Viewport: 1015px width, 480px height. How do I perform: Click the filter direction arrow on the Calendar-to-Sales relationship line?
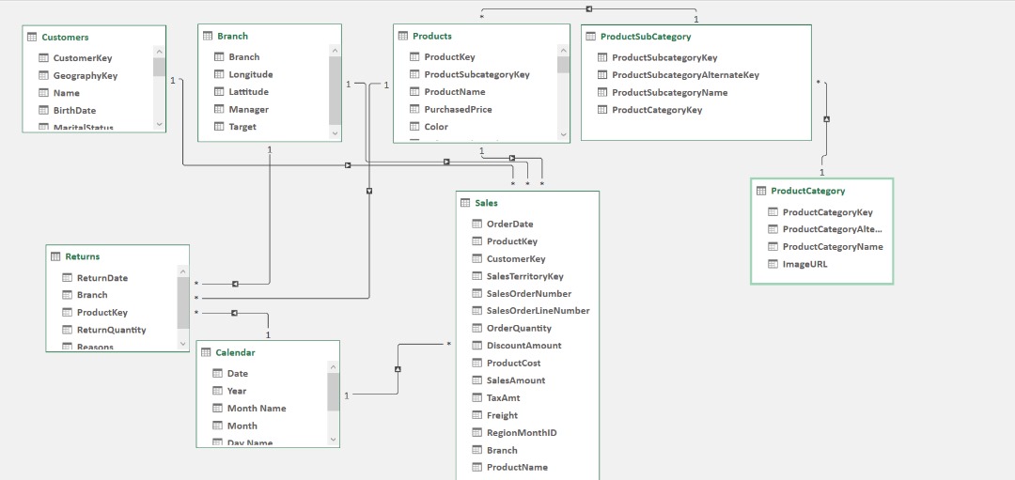(398, 368)
